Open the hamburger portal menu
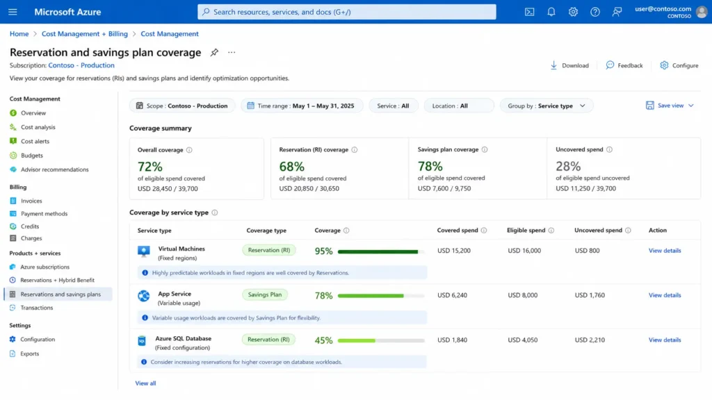The image size is (712, 400). (x=13, y=12)
